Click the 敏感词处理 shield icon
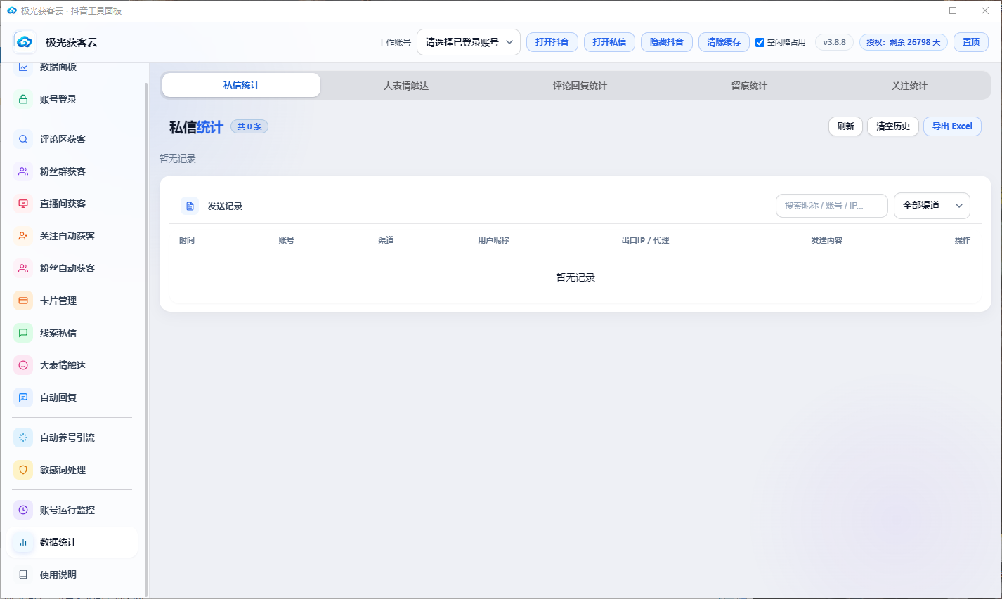 point(23,470)
